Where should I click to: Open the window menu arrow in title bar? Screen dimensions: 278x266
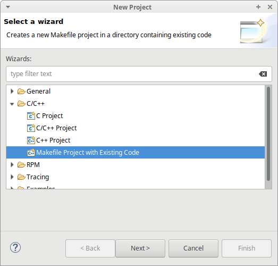pyautogui.click(x=8, y=7)
